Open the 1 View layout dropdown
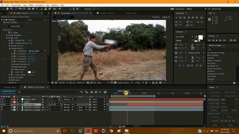Screen dimensions: 239x134 tap(139, 83)
